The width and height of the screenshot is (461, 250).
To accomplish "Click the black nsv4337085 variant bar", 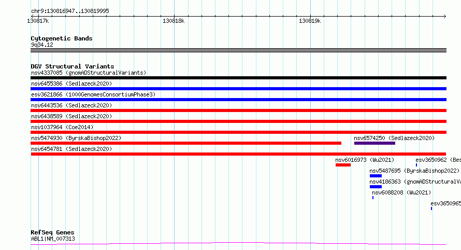I will (238, 78).
